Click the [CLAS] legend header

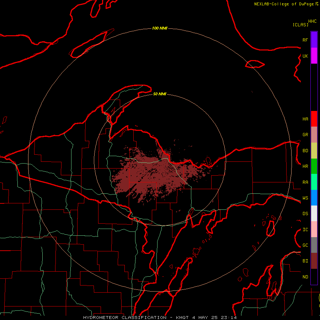300,25
